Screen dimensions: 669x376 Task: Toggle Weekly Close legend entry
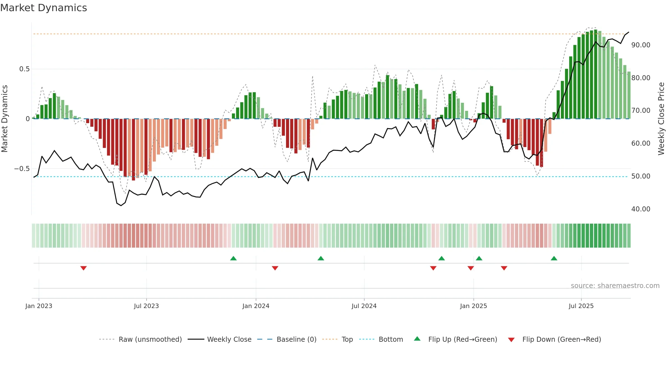coord(220,339)
